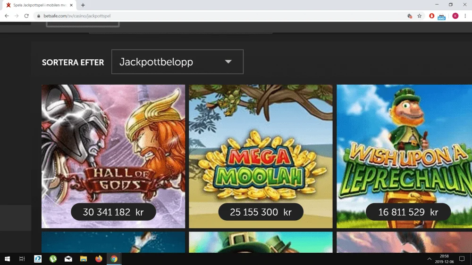The width and height of the screenshot is (472, 265).
Task: Open the Mega Moolah game thumbnail
Action: 261,156
